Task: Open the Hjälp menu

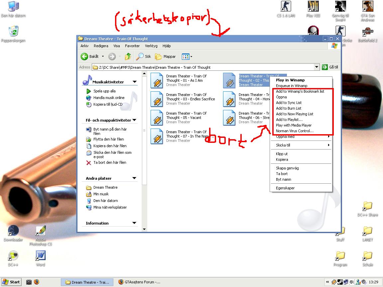Action: point(167,46)
